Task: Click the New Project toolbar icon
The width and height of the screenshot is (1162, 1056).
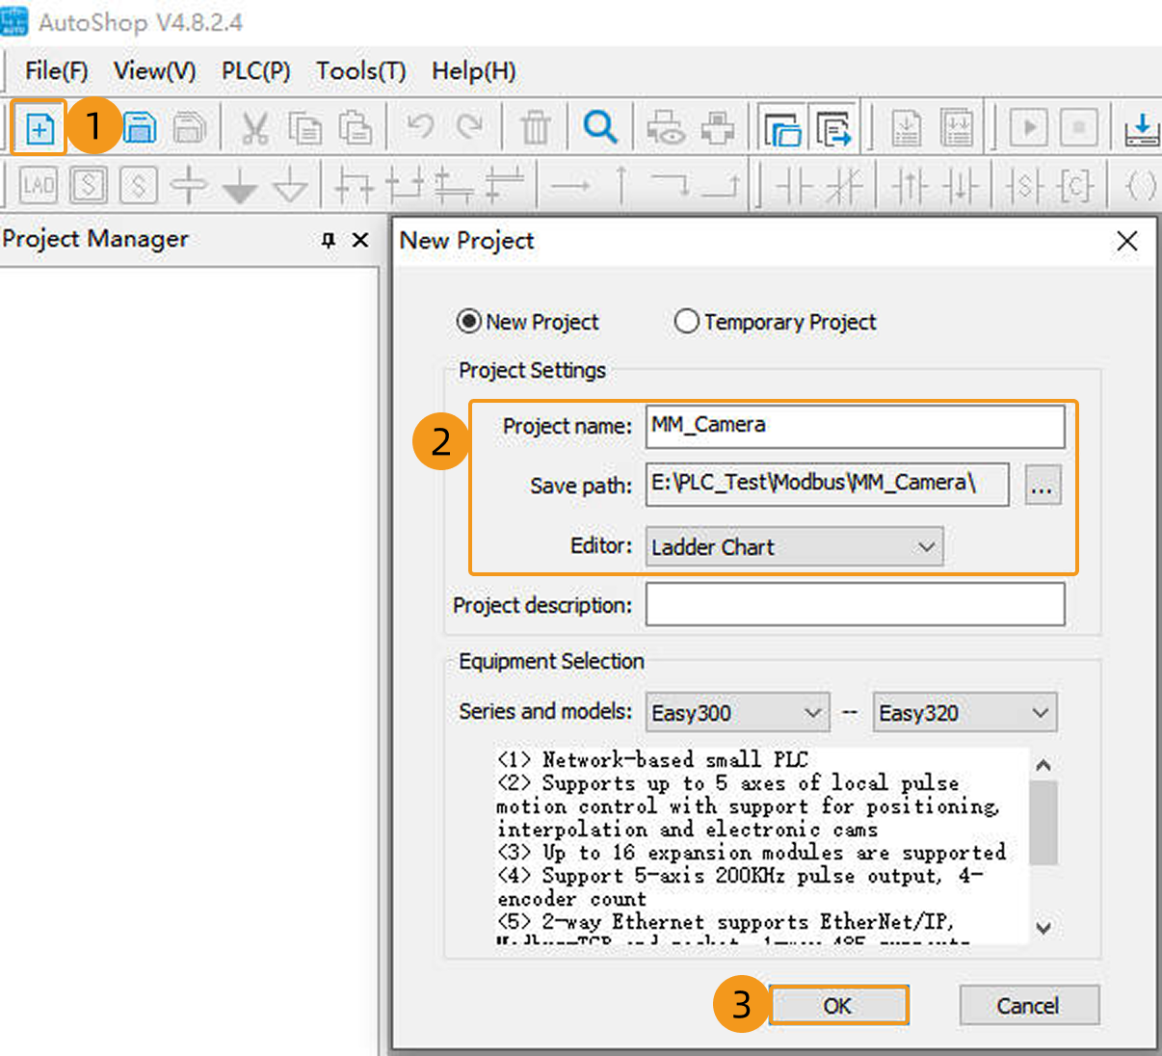Action: (x=40, y=128)
